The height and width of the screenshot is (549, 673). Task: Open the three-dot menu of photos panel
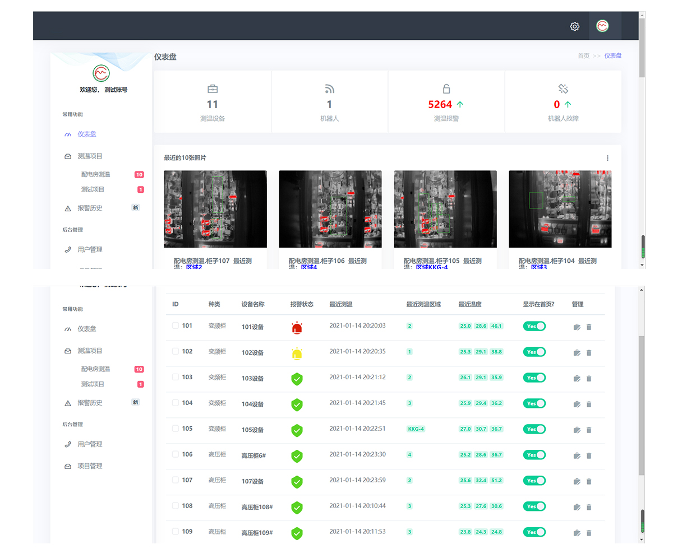[x=607, y=158]
